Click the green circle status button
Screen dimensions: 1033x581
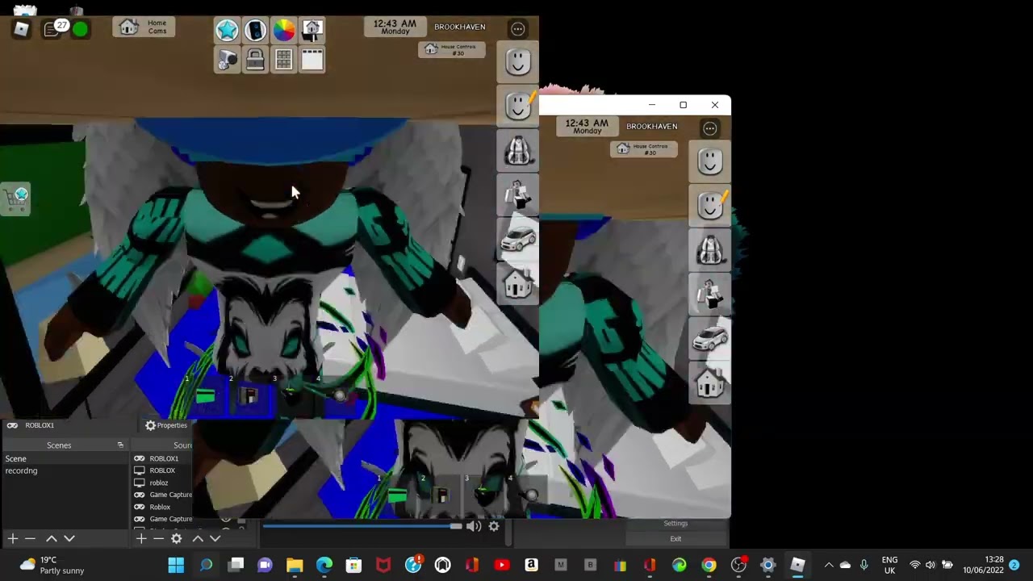tap(80, 30)
